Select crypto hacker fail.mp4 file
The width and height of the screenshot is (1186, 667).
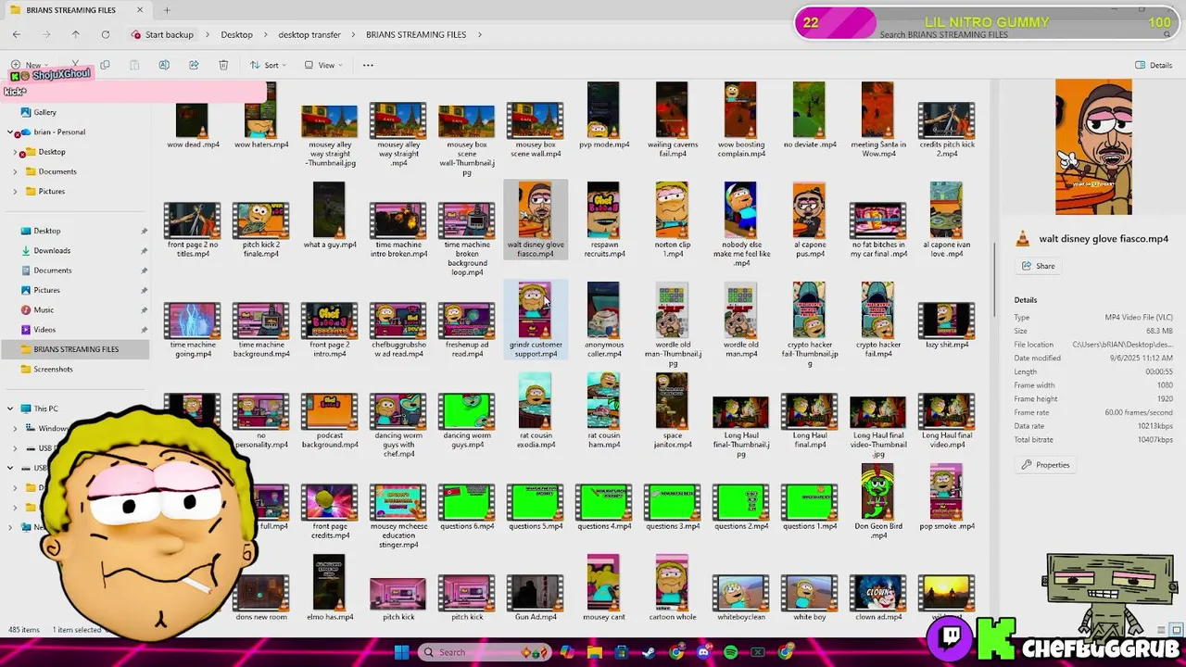tap(877, 321)
